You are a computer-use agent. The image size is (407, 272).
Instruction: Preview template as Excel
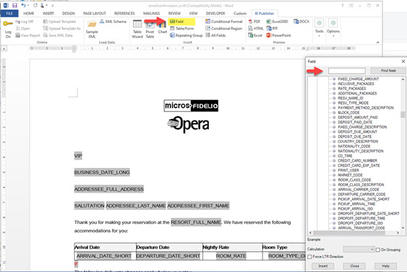(255, 35)
